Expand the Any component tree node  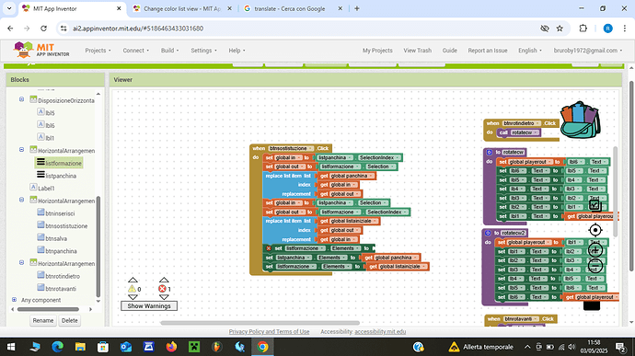click(x=14, y=300)
